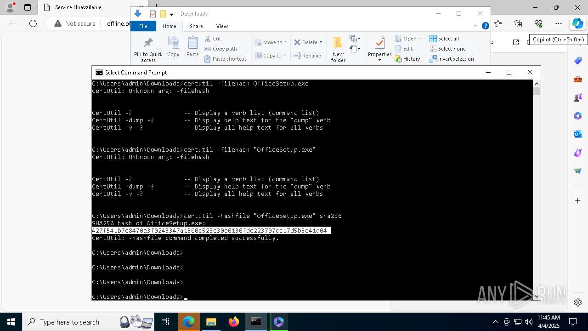Viewport: 588px width, 331px height.
Task: Open File Explorer from the taskbar
Action: [x=211, y=322]
